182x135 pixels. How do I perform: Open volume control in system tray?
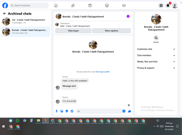point(158,126)
